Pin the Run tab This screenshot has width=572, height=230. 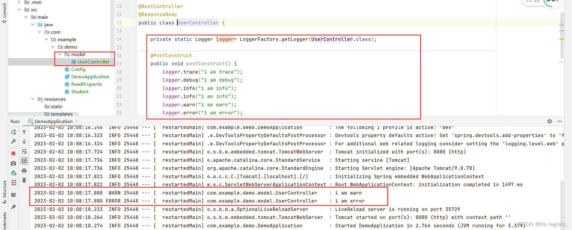[13, 207]
